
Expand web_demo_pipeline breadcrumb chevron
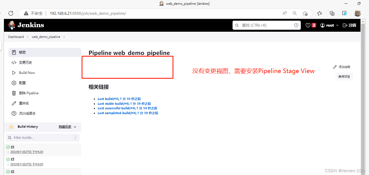click(x=64, y=37)
